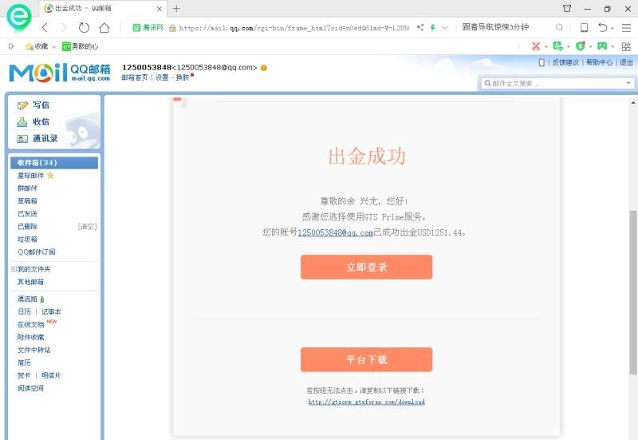Click the gtscrm download hyperlink
This screenshot has height=440, width=638.
click(x=366, y=402)
